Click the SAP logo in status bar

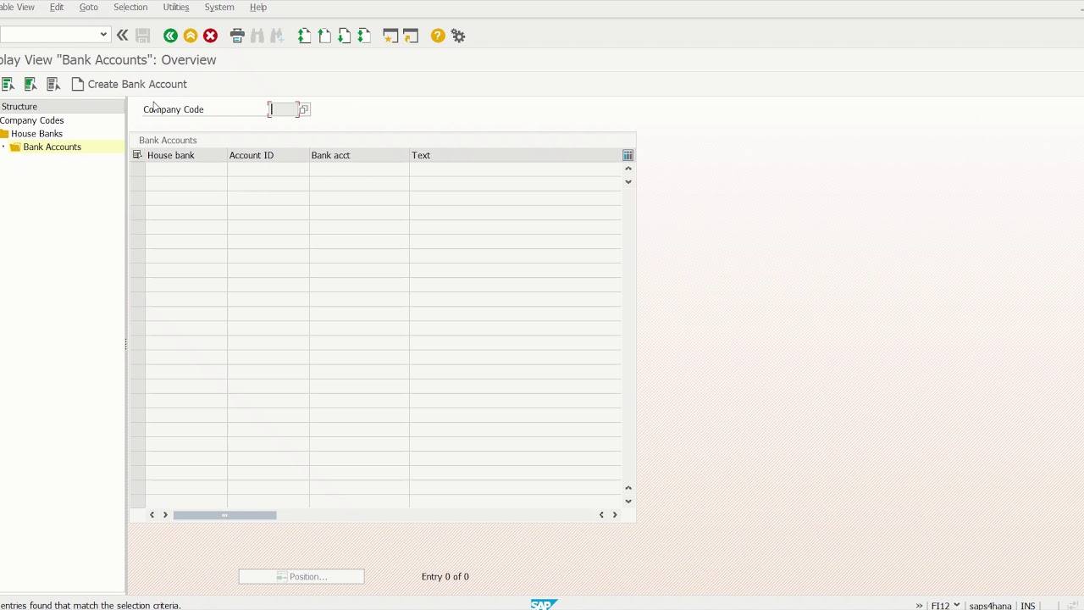click(x=543, y=605)
